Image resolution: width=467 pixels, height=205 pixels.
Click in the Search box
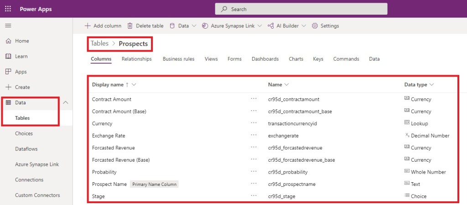point(301,9)
